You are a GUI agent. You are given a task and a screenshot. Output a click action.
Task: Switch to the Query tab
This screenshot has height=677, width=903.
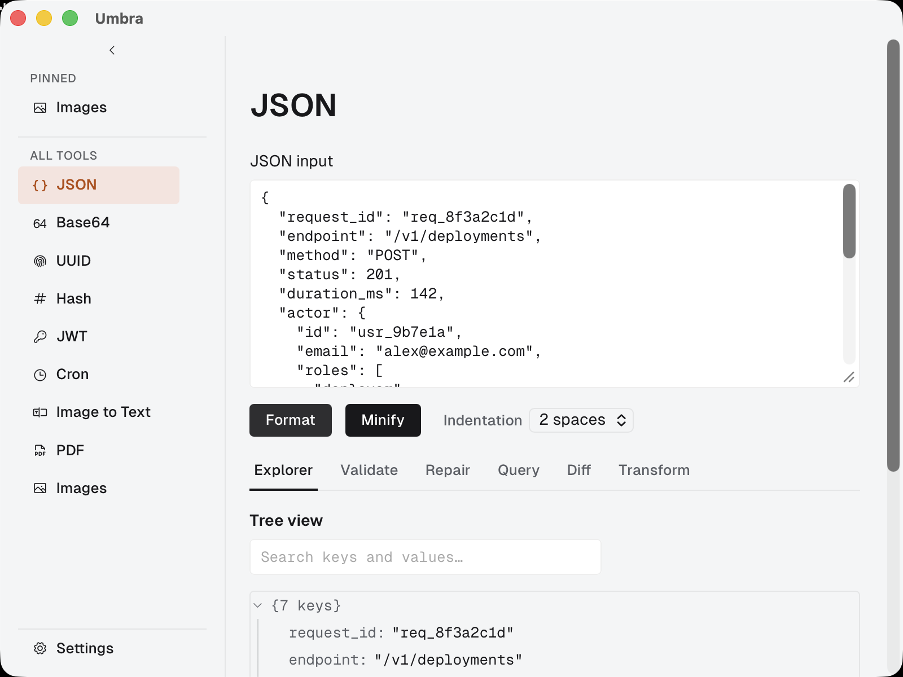coord(519,470)
